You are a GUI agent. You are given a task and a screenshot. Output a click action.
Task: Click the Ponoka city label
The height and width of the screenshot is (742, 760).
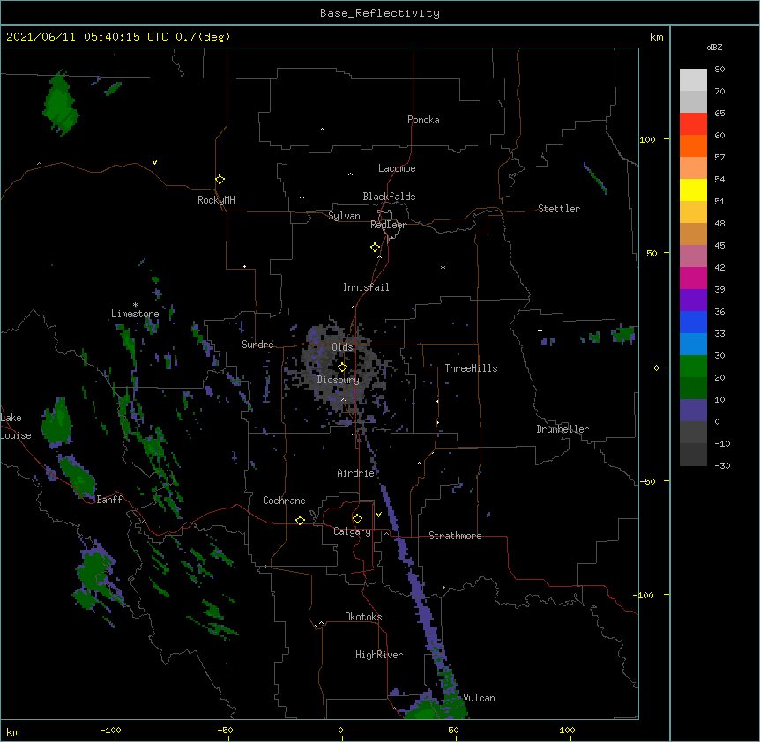pos(423,120)
